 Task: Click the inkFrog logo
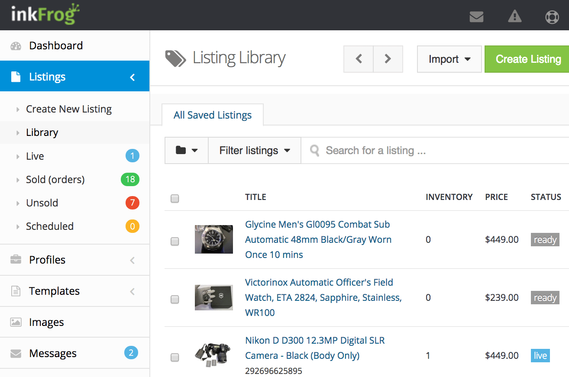(45, 14)
